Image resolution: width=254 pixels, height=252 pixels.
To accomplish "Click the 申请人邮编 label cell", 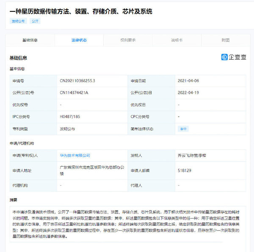I will click(x=151, y=170).
